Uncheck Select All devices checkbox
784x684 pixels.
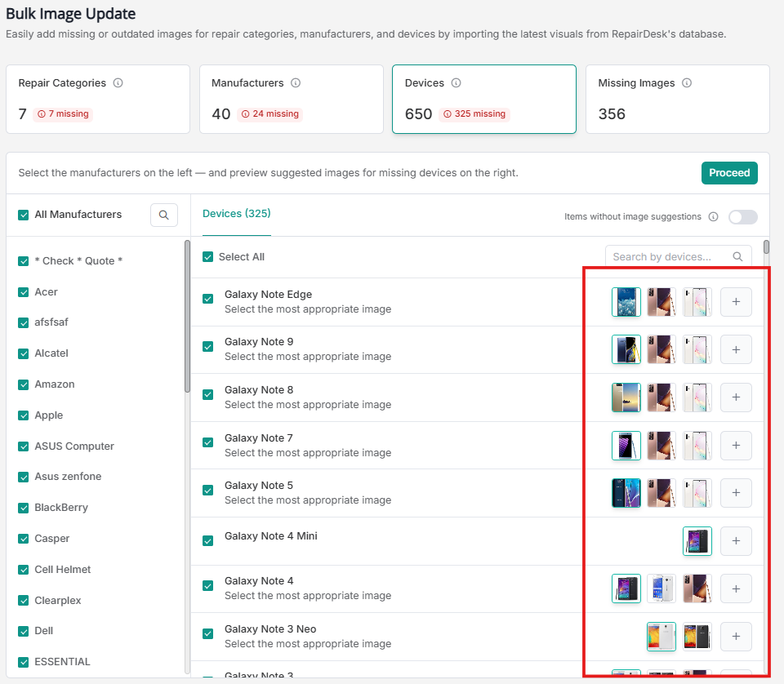[x=208, y=257]
